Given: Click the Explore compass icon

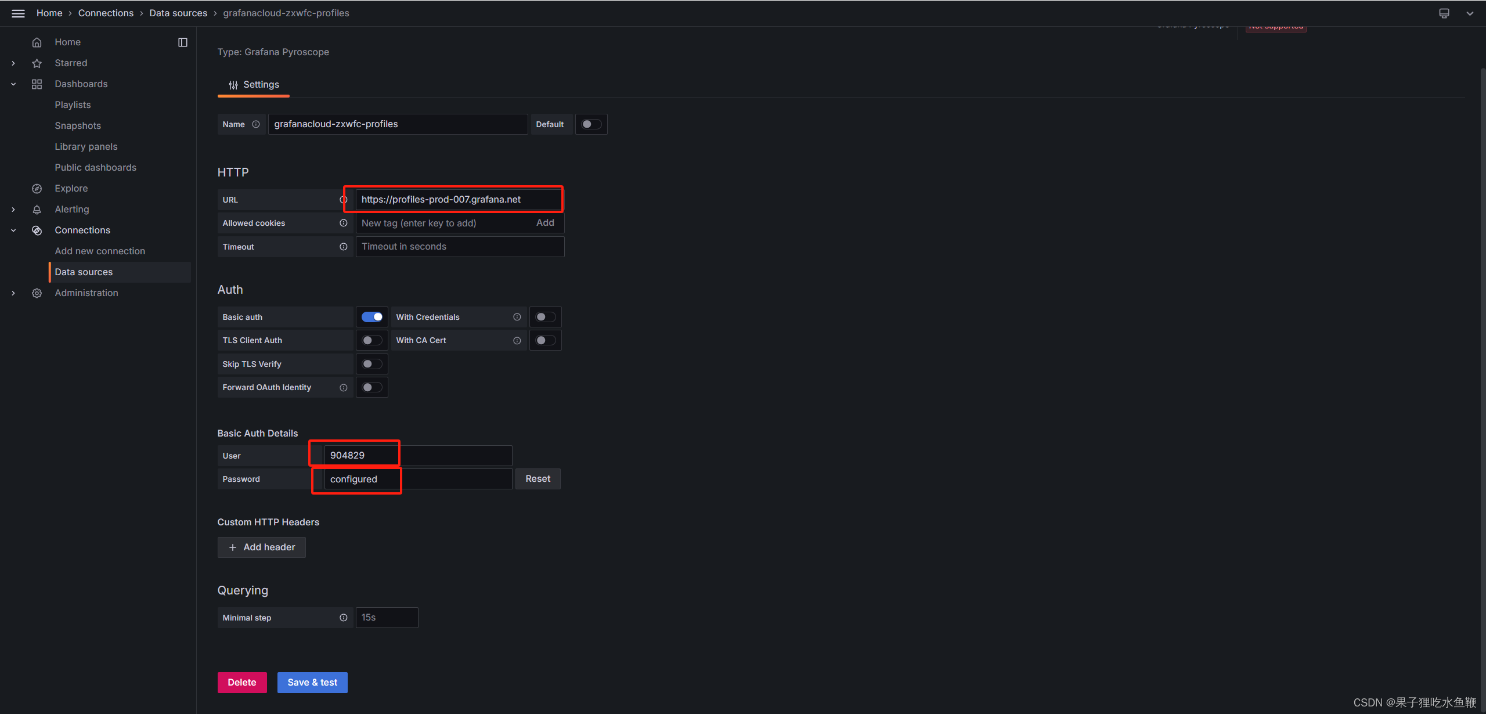Looking at the screenshot, I should 37,189.
